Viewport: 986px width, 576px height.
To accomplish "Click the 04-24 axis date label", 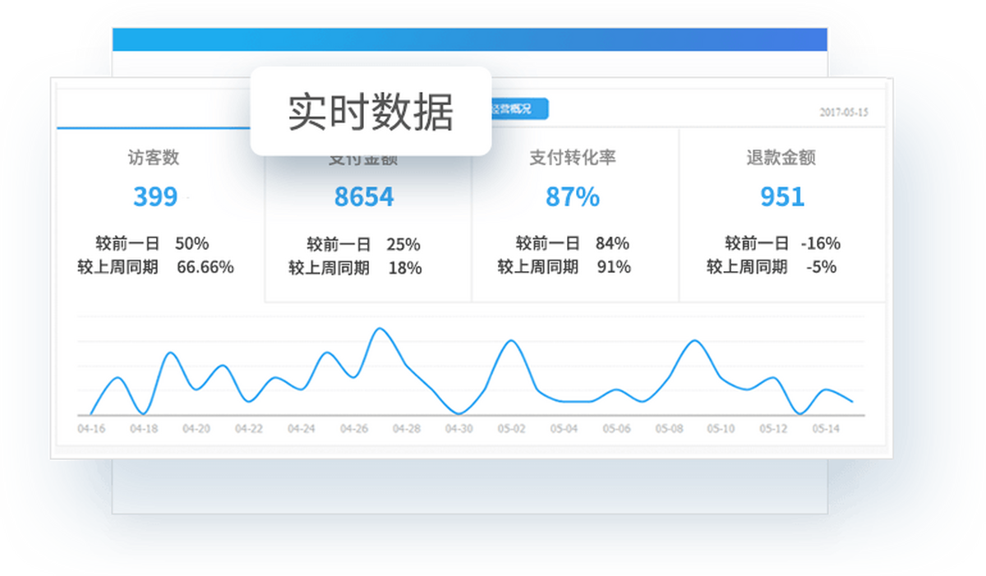I will [302, 429].
